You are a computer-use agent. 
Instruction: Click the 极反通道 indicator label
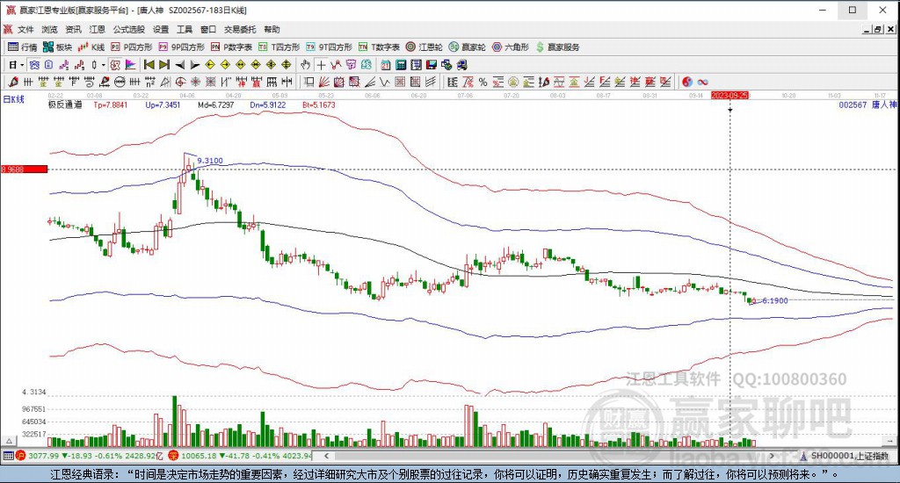[65, 105]
